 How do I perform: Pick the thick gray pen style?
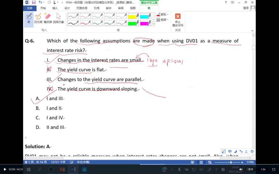[x=121, y=23]
